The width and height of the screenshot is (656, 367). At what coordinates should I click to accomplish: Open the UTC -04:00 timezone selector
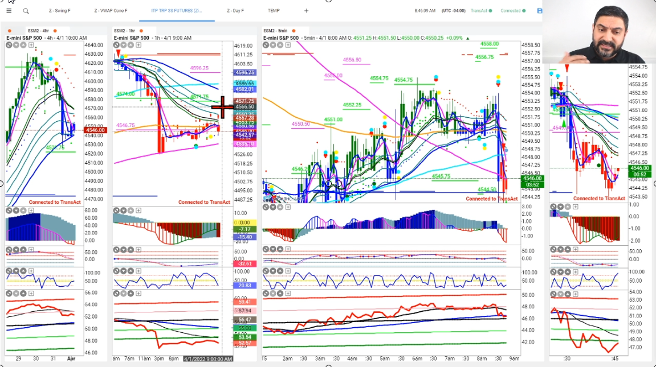(x=454, y=10)
